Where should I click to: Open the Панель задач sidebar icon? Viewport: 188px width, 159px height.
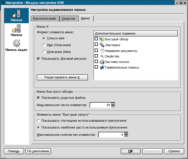16,43
